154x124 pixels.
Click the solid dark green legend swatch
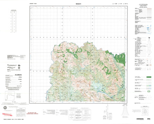point(149,77)
